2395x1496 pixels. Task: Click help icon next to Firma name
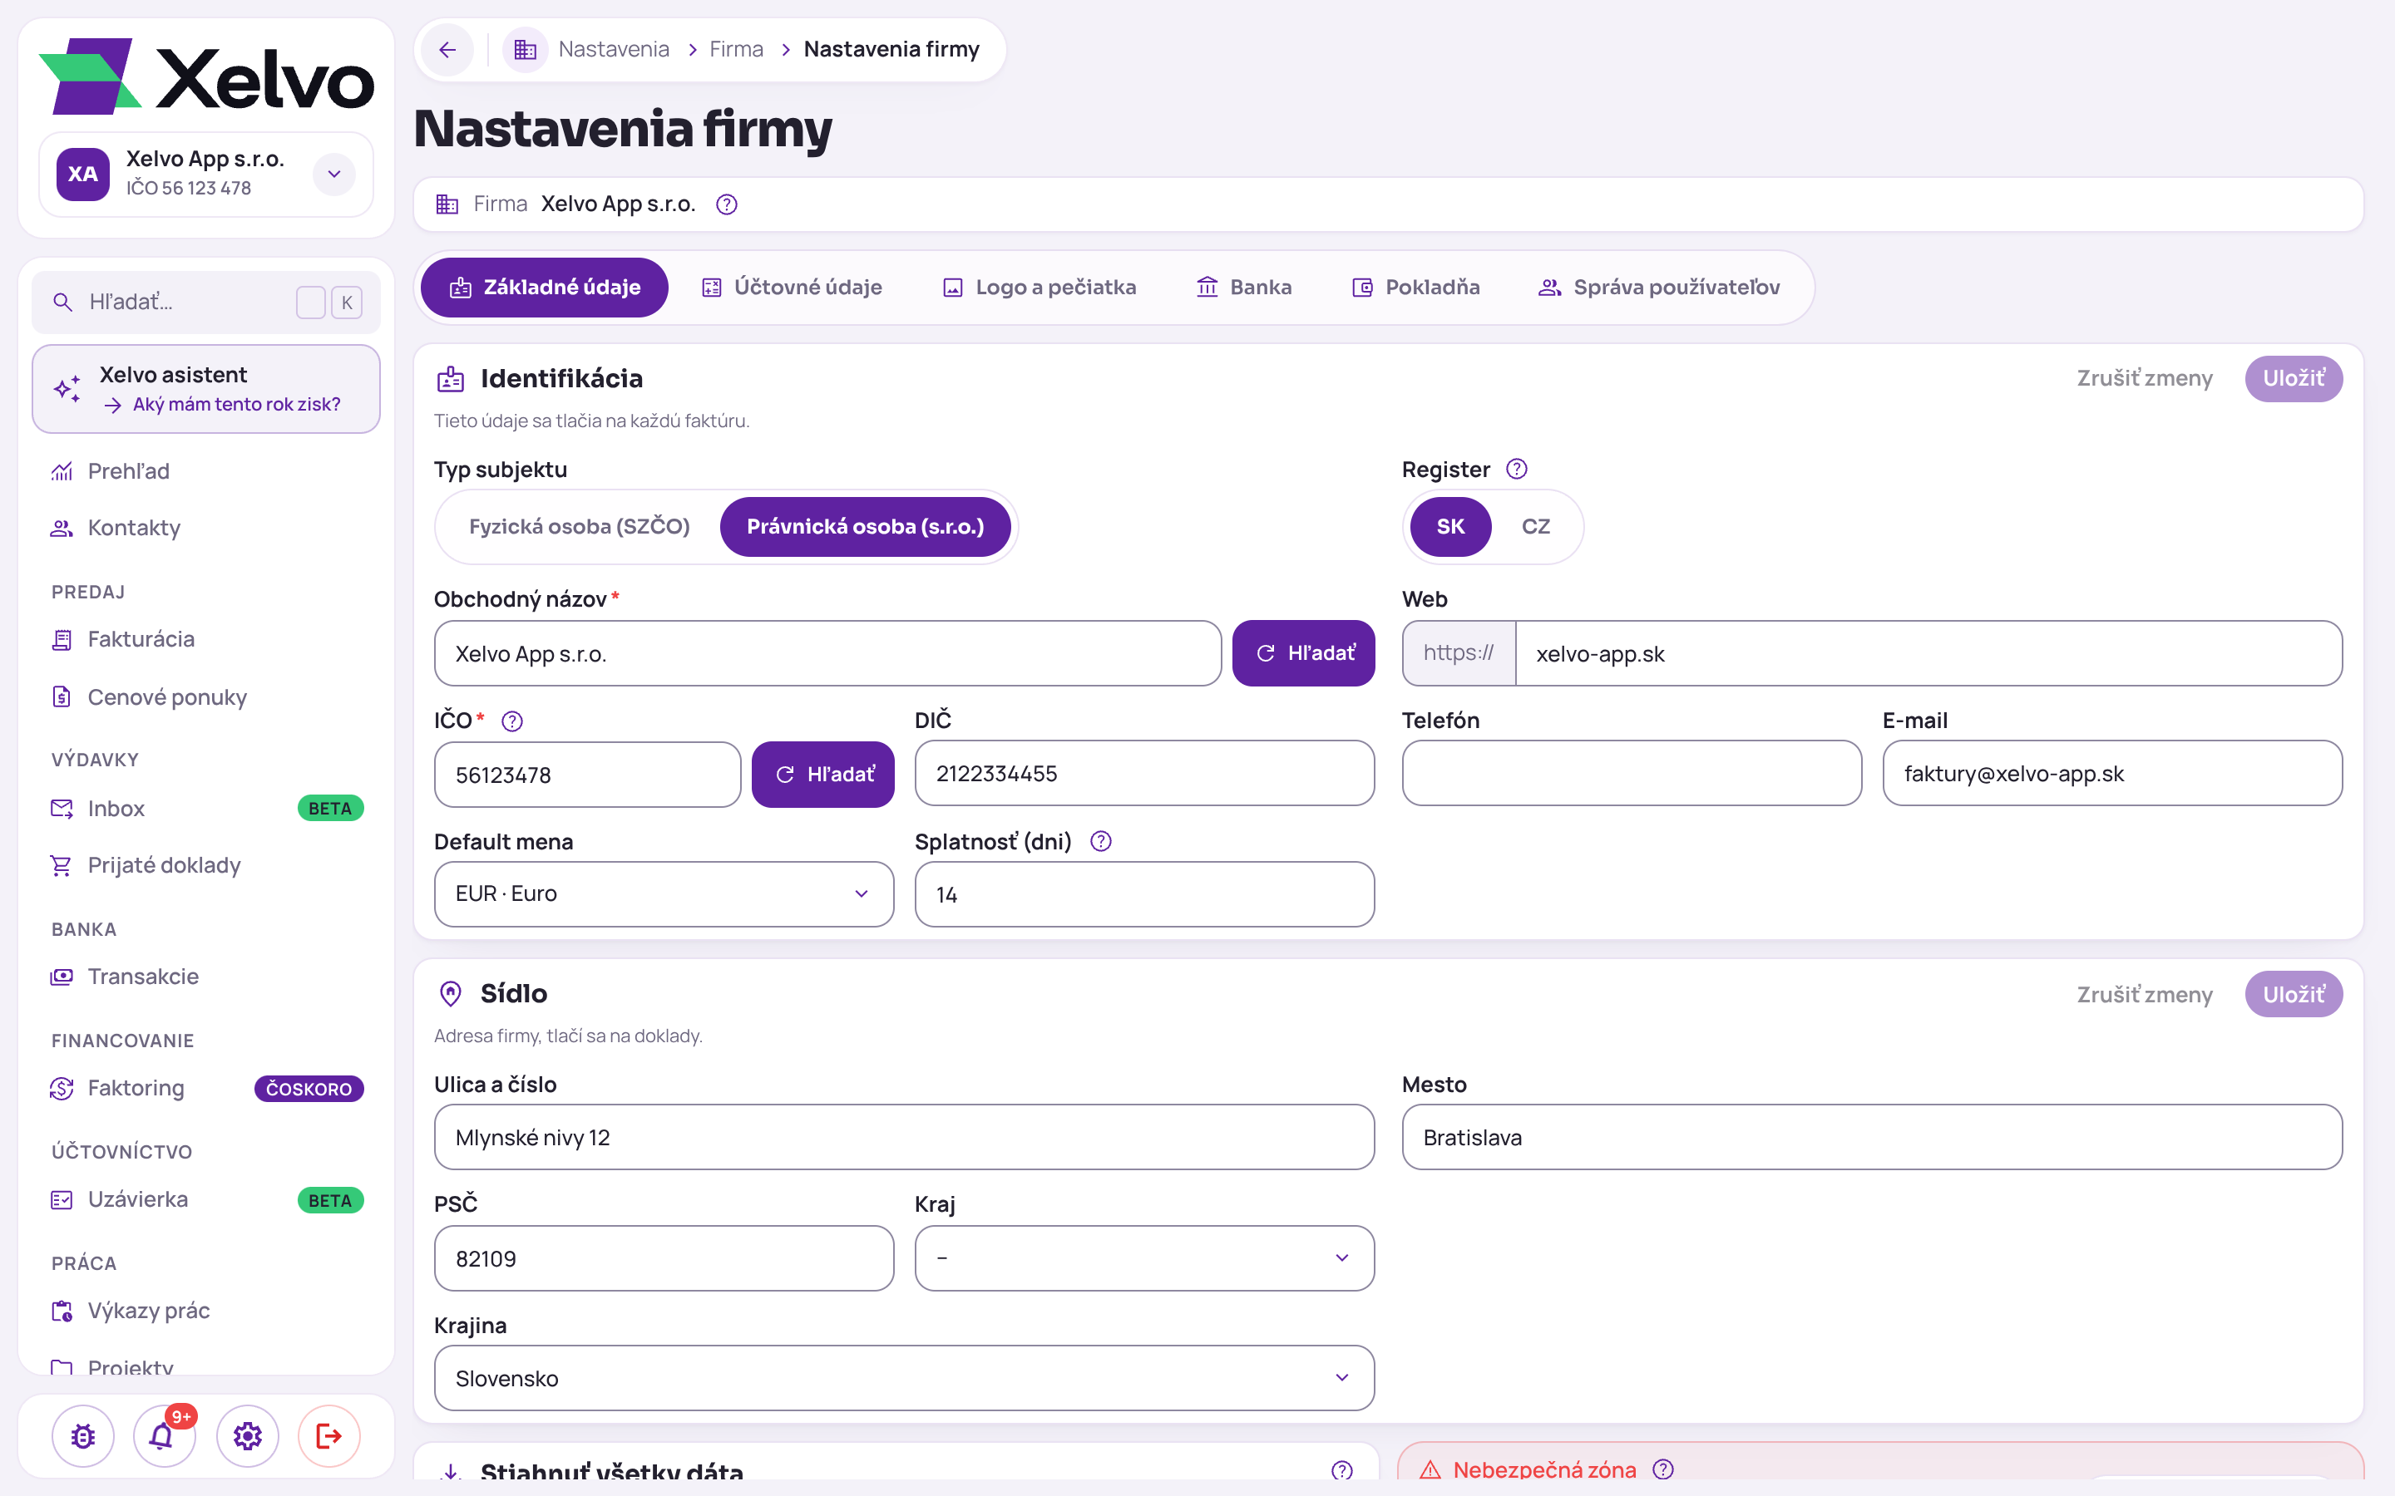point(727,204)
